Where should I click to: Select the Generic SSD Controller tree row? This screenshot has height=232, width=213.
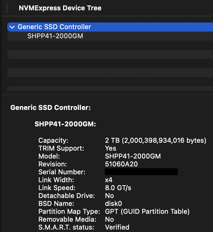coord(55,27)
